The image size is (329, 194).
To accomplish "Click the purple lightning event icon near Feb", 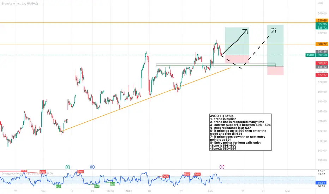I will coord(222,167).
